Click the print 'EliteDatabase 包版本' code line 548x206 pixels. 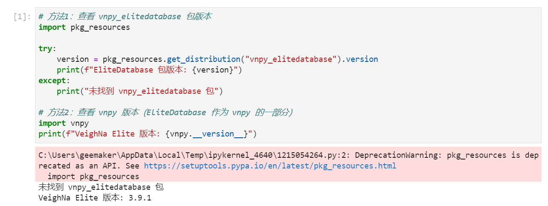tap(149, 70)
